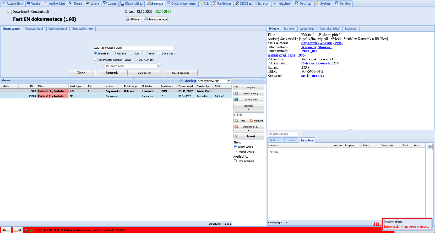Switch to Advanced search tab
435x233 pixels.
click(34, 29)
